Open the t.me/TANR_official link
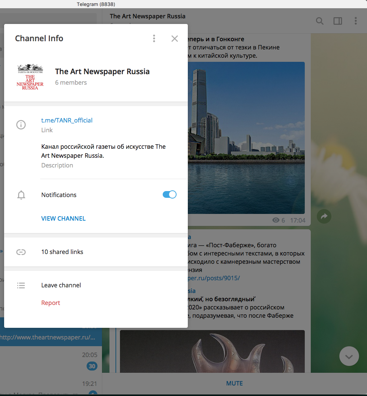The width and height of the screenshot is (367, 396). [67, 120]
